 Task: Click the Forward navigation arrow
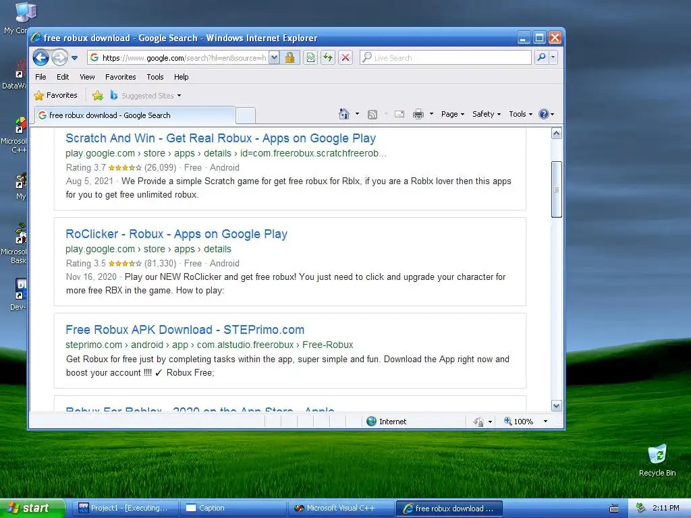tap(59, 57)
